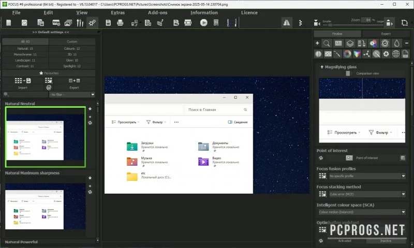Open the Extras menu
Screen dimensions: 414x248
[x=118, y=12]
